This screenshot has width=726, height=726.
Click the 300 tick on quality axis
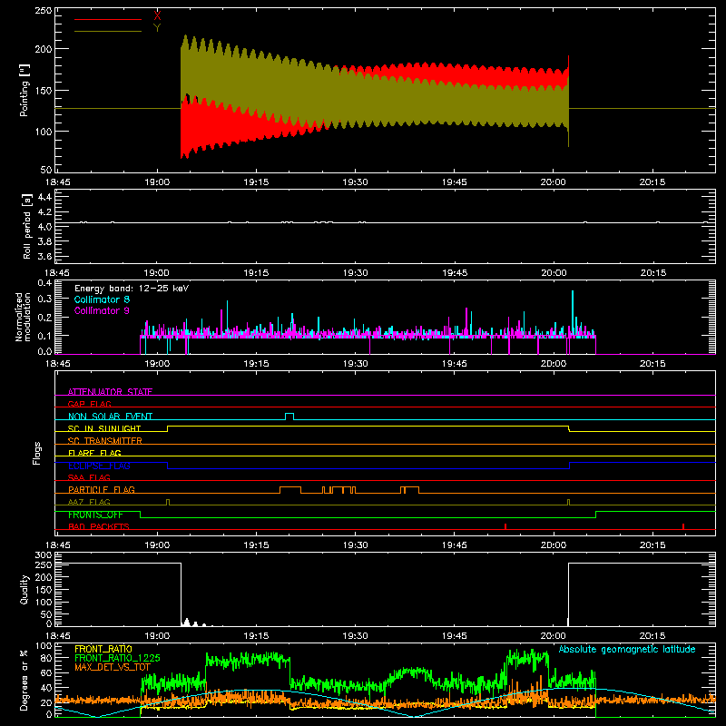coord(44,554)
